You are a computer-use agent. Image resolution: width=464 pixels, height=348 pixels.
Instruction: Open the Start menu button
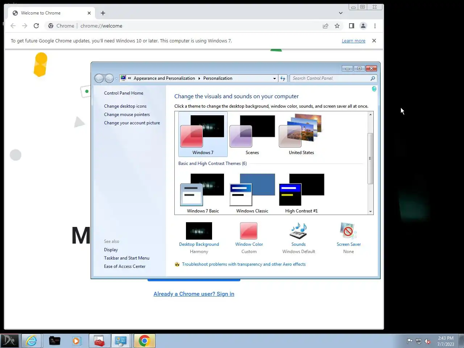click(10, 341)
